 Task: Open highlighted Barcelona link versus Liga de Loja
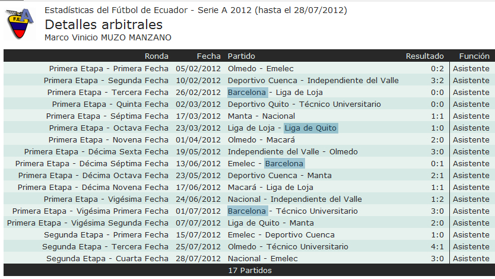[247, 93]
